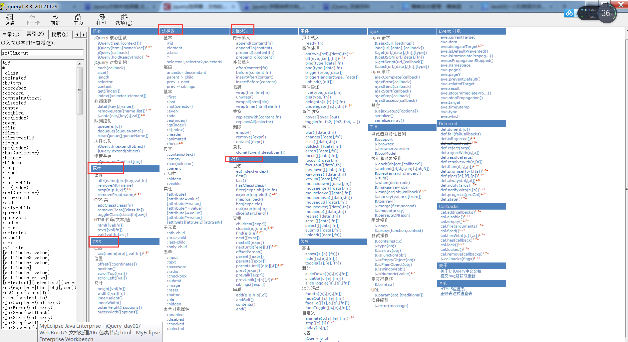The height and width of the screenshot is (342, 628).
Task: Go forward with 前进
Action: (55, 20)
